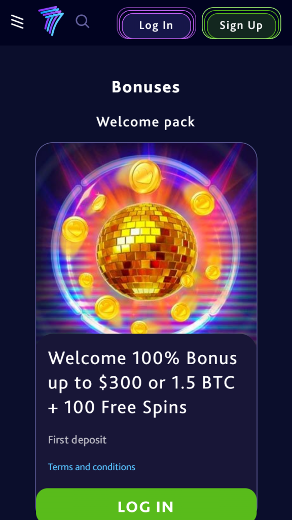Viewport: 292px width, 520px height.
Task: Open the hamburger menu icon
Action: (17, 22)
